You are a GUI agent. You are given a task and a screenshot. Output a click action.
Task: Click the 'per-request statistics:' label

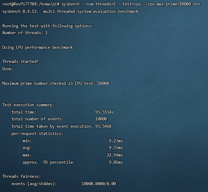(x=38, y=133)
